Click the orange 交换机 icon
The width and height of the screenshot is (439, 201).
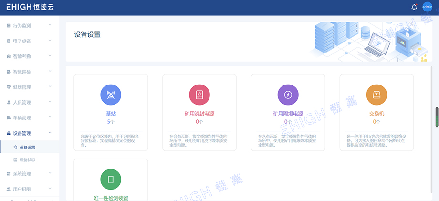click(376, 95)
